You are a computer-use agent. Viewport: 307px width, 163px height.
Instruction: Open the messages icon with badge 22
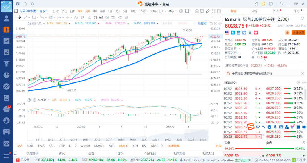(x=7, y=109)
